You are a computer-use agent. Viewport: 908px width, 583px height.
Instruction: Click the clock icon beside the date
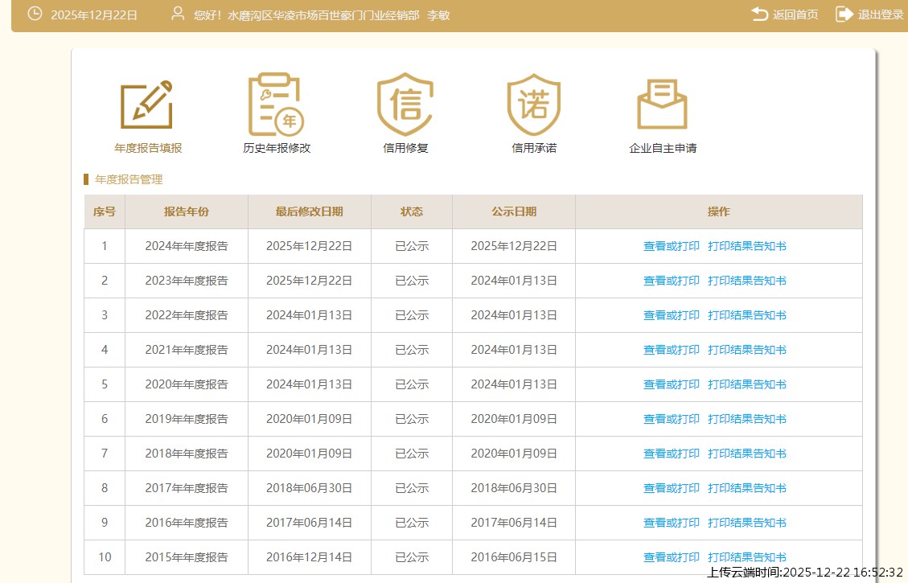click(35, 14)
